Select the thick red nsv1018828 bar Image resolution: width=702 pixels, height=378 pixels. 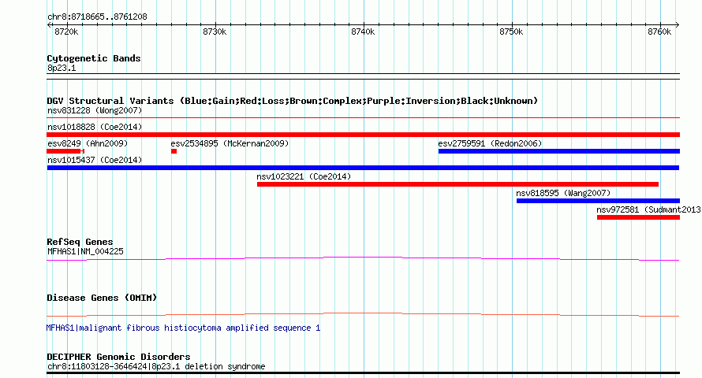tap(364, 135)
